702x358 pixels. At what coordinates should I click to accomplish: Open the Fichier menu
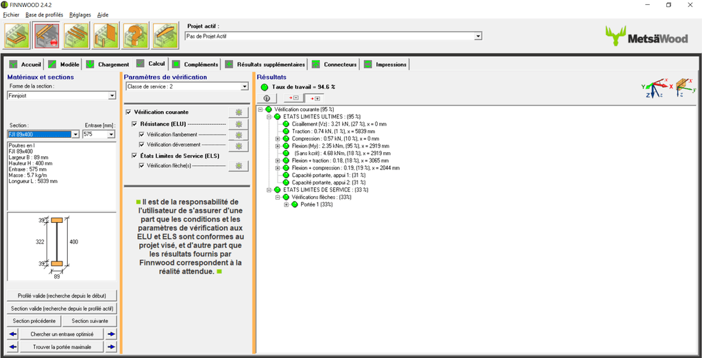(x=11, y=15)
